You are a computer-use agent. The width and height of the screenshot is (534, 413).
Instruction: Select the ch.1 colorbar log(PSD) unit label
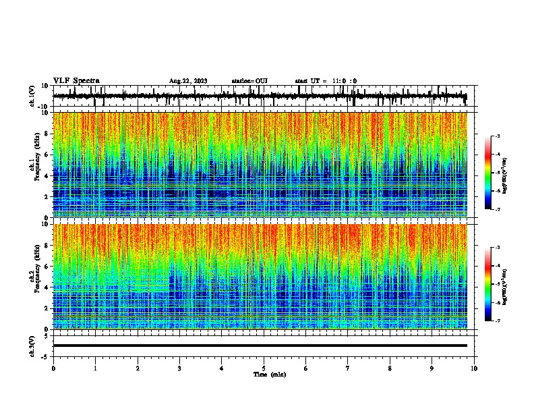505,176
